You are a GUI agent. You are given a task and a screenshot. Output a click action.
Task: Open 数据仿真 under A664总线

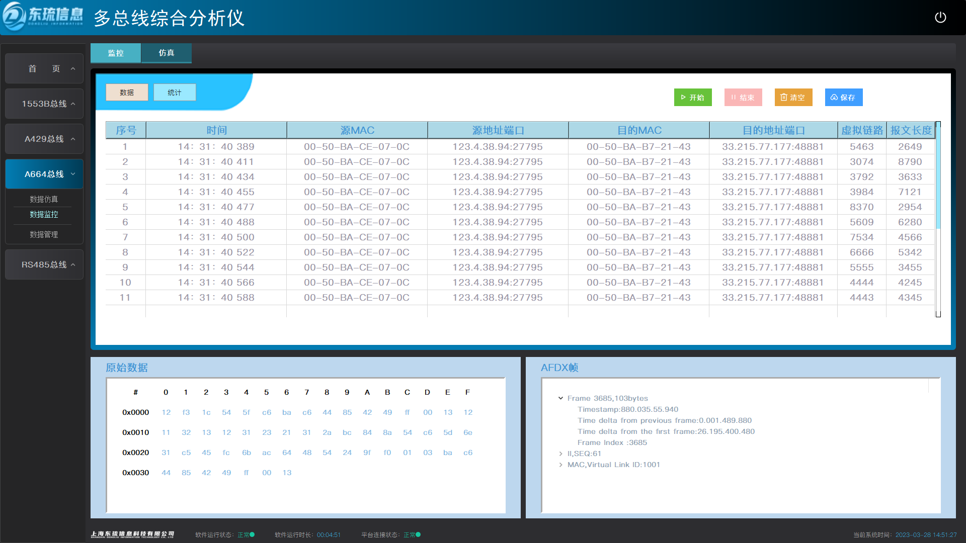[44, 199]
